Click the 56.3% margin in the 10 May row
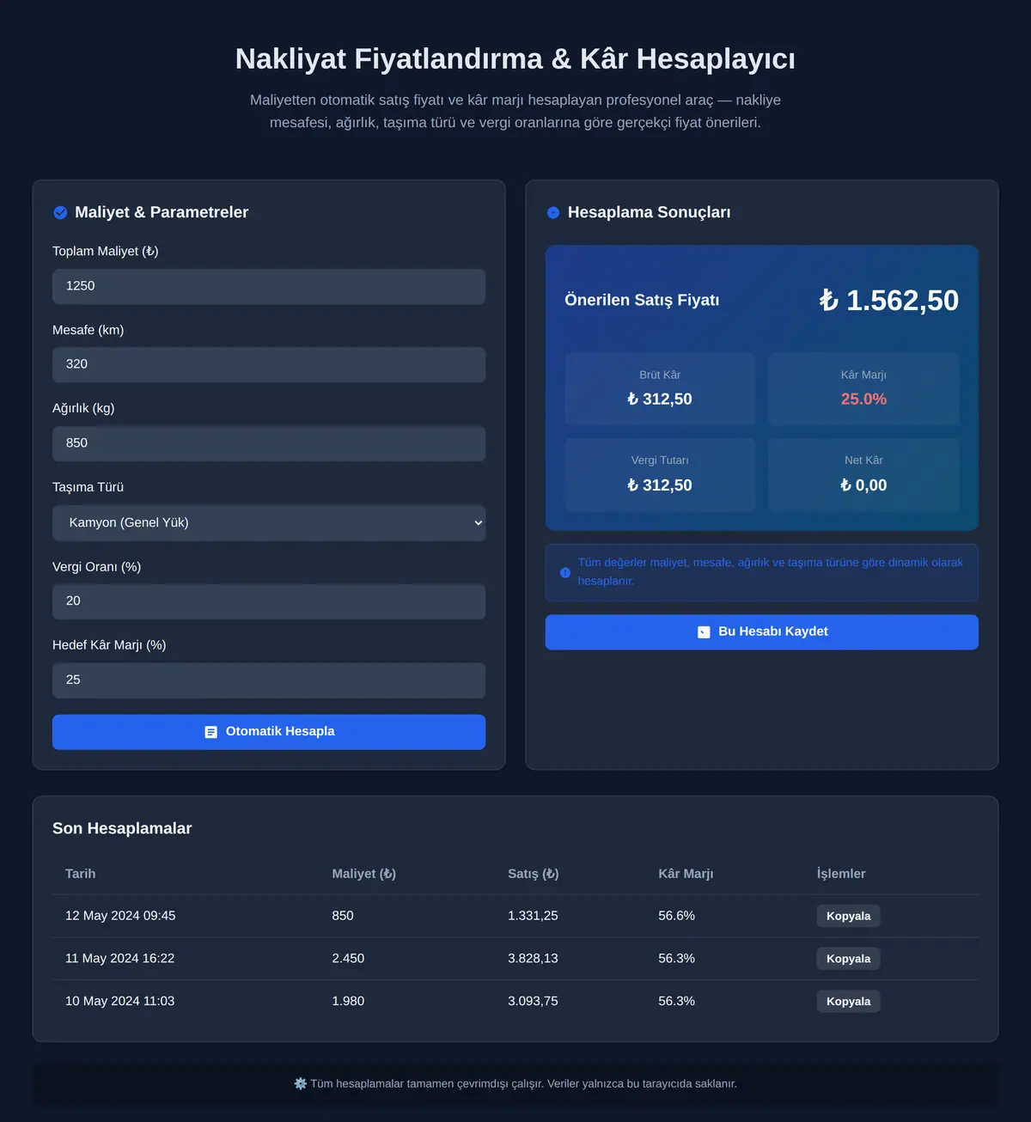The width and height of the screenshot is (1031, 1122). click(677, 1002)
